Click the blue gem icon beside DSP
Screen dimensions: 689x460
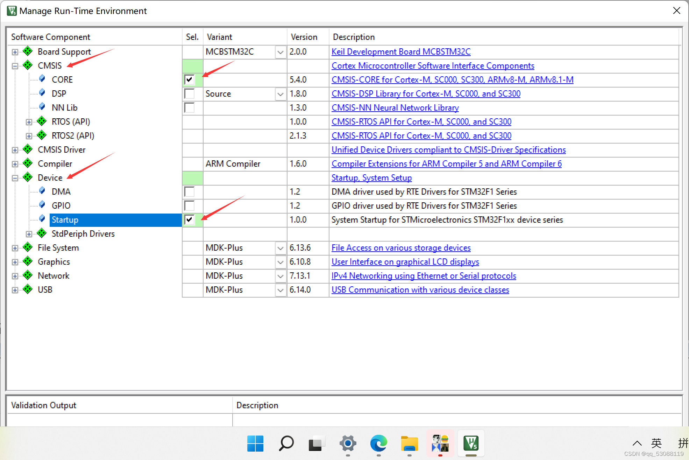click(x=42, y=93)
